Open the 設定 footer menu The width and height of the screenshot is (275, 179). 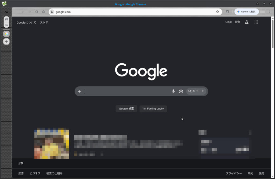tap(262, 173)
